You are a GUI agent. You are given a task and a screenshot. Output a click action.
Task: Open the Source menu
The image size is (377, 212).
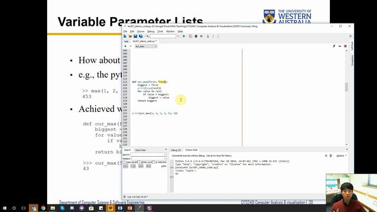tap(141, 31)
